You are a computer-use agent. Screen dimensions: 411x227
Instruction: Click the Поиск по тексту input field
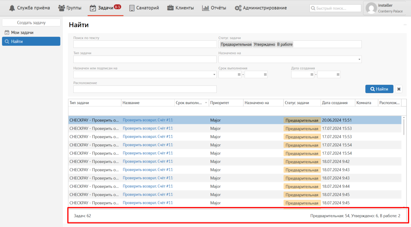(145, 44)
